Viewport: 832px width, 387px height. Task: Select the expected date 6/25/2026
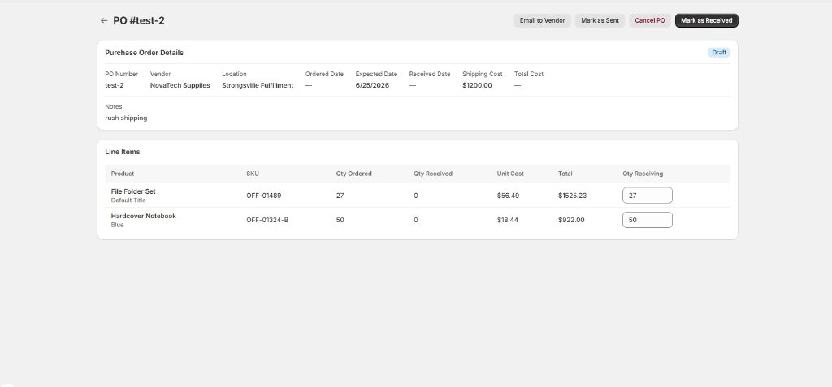(372, 85)
